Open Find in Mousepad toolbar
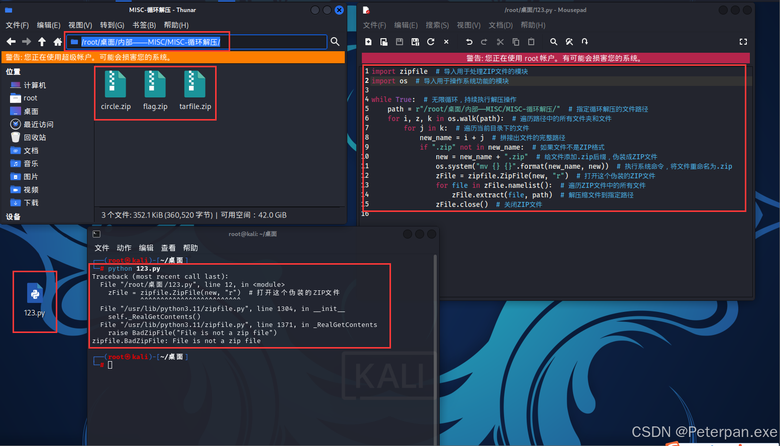The image size is (780, 446). (553, 42)
